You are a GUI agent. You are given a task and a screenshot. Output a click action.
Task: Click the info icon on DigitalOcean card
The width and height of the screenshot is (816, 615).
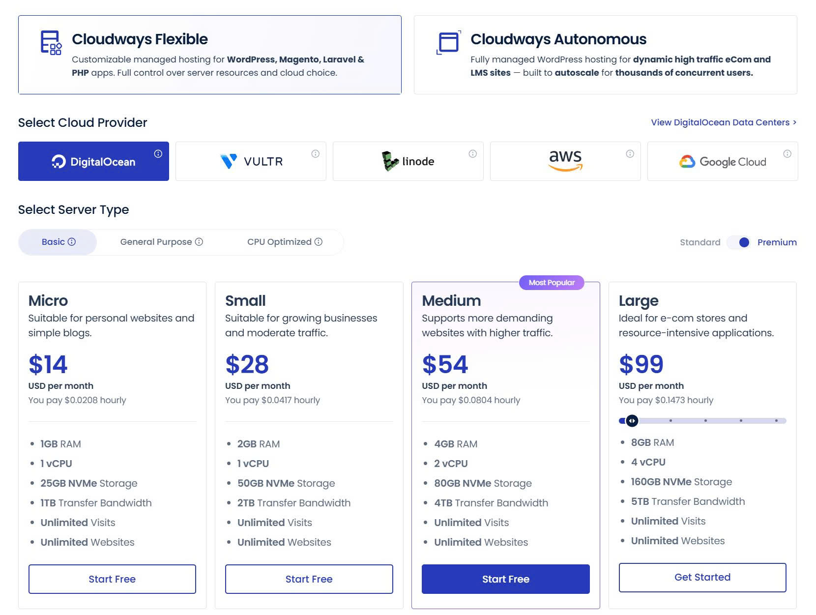pyautogui.click(x=158, y=154)
